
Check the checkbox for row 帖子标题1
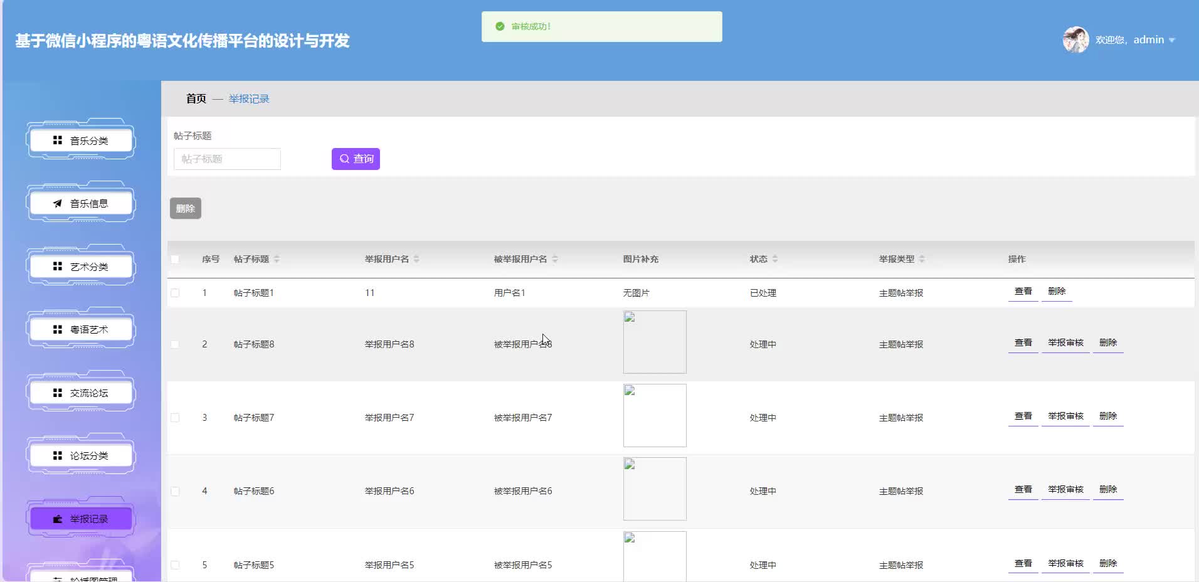pos(175,293)
